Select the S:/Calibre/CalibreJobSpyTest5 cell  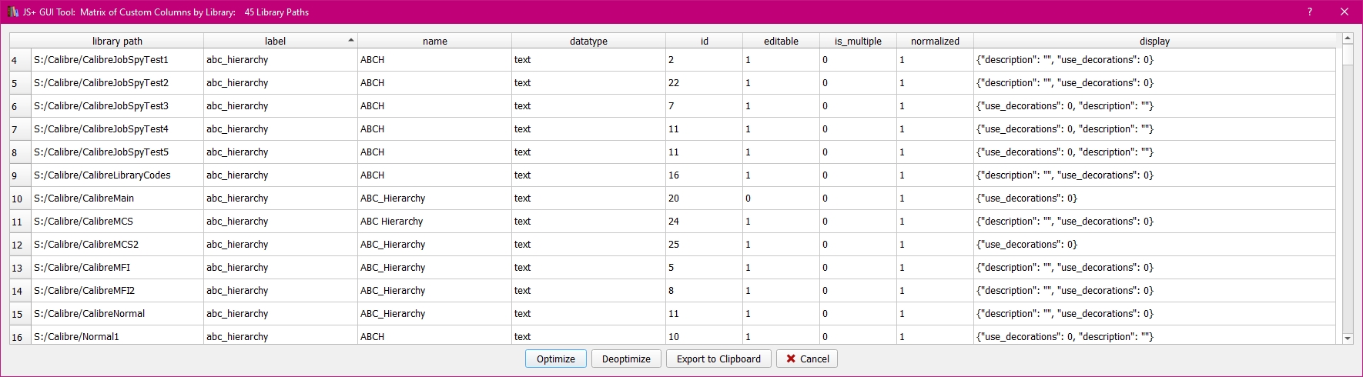point(117,152)
